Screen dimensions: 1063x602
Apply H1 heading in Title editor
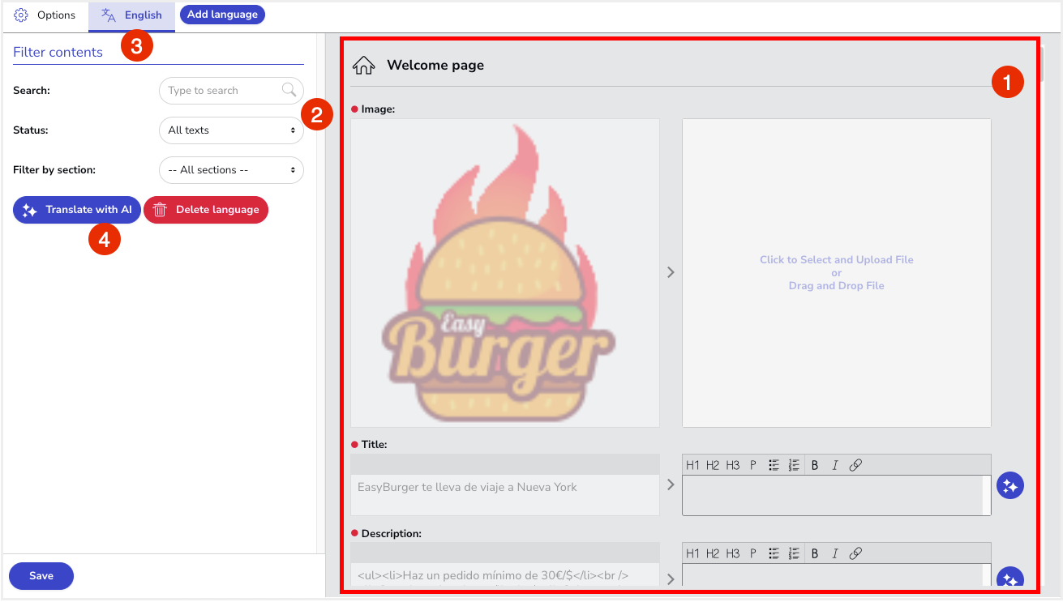[692, 465]
